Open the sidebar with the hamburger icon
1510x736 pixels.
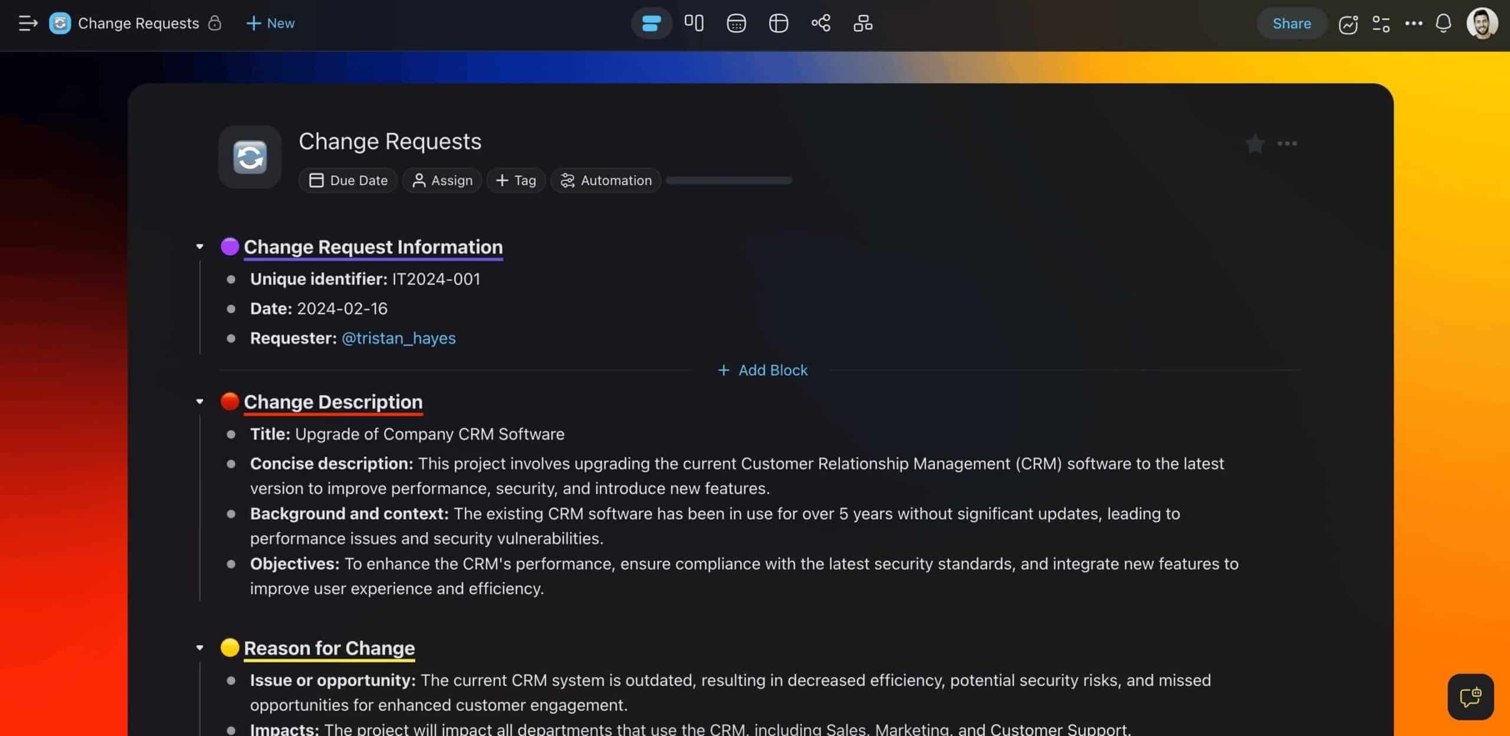point(27,23)
